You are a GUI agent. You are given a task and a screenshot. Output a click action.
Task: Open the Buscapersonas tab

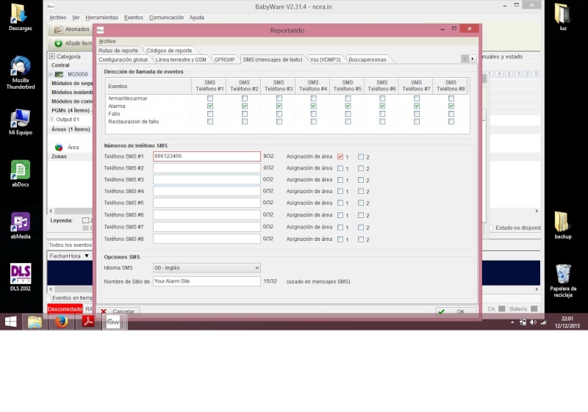(x=367, y=59)
